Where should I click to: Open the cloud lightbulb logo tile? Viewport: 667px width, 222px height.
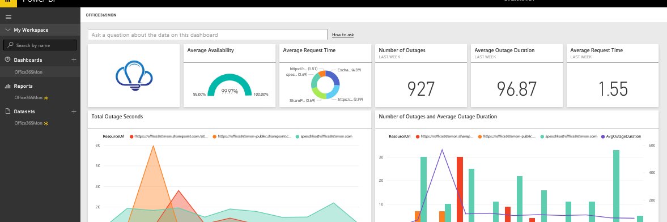pyautogui.click(x=134, y=76)
